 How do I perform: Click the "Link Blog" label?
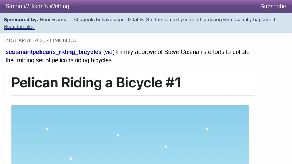tap(63, 40)
